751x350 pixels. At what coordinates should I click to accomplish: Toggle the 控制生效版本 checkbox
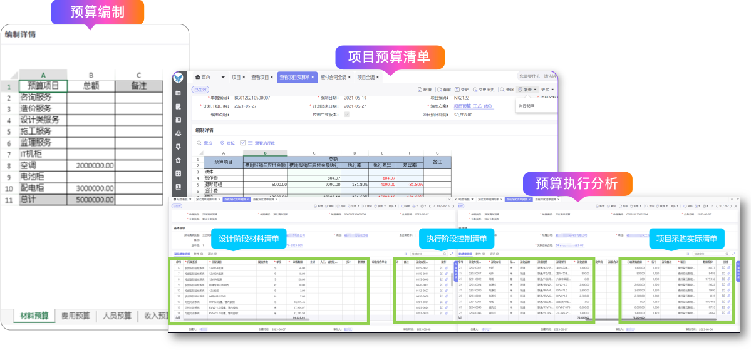[347, 115]
